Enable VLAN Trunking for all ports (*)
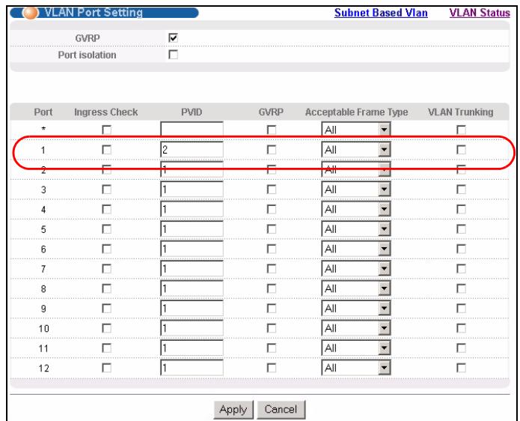This screenshot has height=421, width=520. (461, 130)
